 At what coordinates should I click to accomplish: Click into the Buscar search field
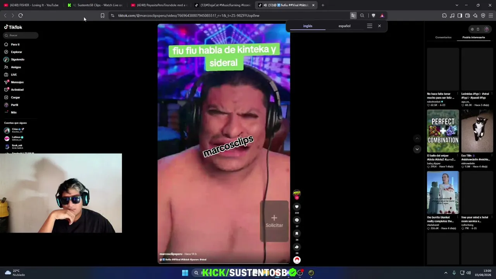pyautogui.click(x=21, y=35)
